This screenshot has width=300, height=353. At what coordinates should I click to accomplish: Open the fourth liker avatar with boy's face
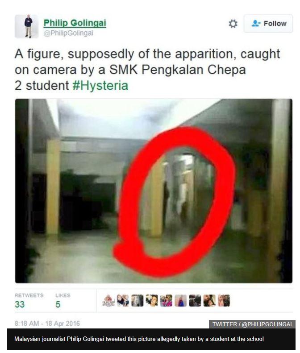coord(152,300)
